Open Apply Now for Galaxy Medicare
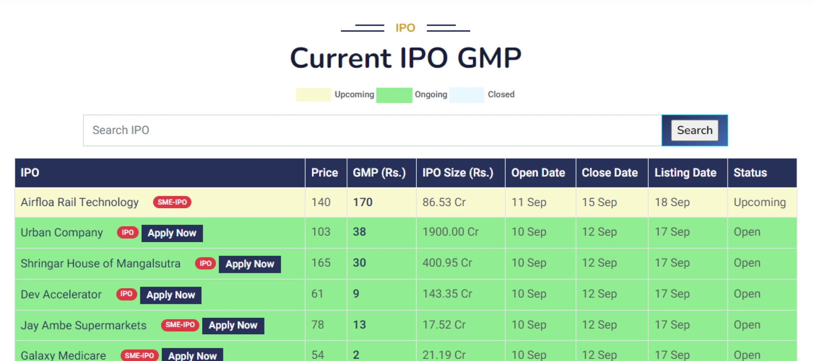The image size is (814, 361). 192,356
